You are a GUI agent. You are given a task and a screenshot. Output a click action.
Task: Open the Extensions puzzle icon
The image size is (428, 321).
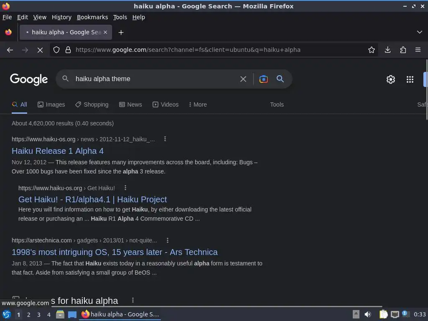(x=403, y=50)
